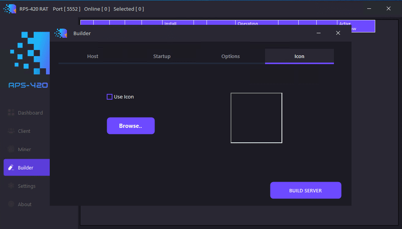The height and width of the screenshot is (229, 402).
Task: Close the Builder dialog window
Action: 338,33
